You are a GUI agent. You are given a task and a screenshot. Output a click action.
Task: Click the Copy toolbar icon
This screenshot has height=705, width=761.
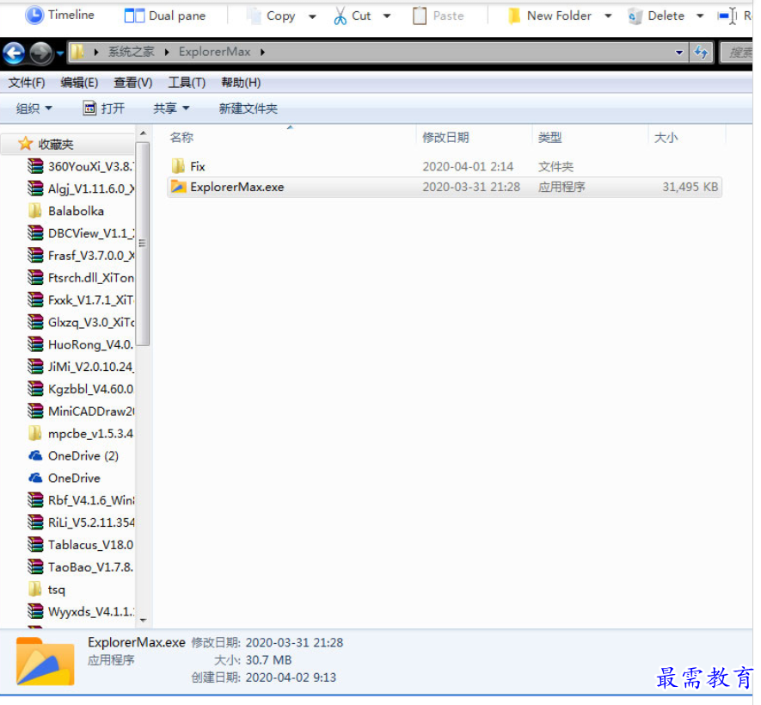click(x=254, y=15)
